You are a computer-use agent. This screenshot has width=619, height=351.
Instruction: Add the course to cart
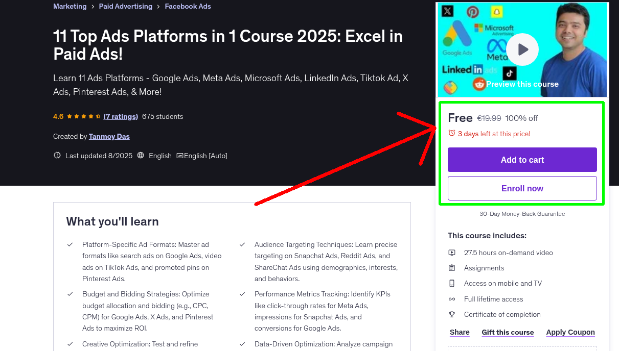pyautogui.click(x=522, y=160)
